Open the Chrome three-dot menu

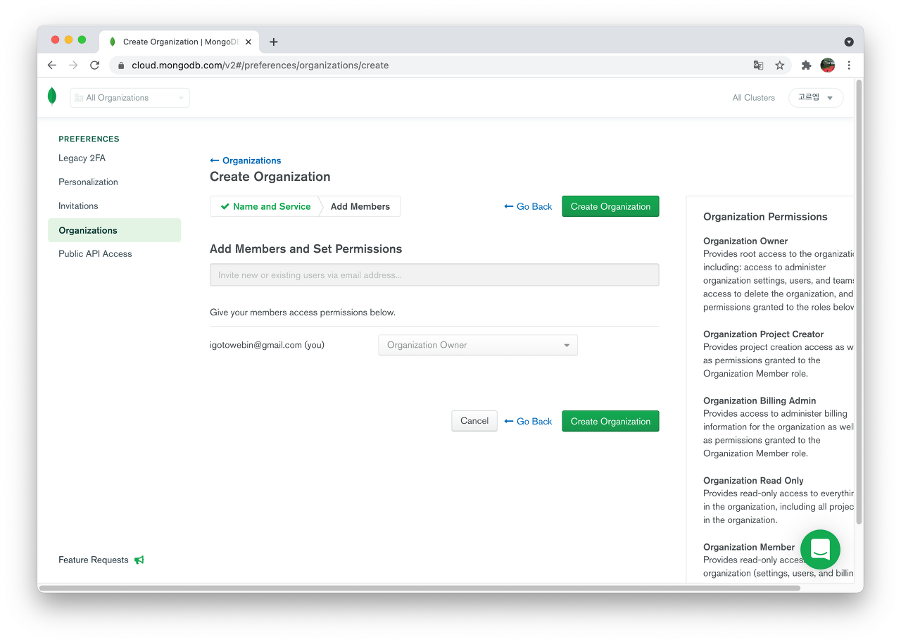click(x=849, y=65)
